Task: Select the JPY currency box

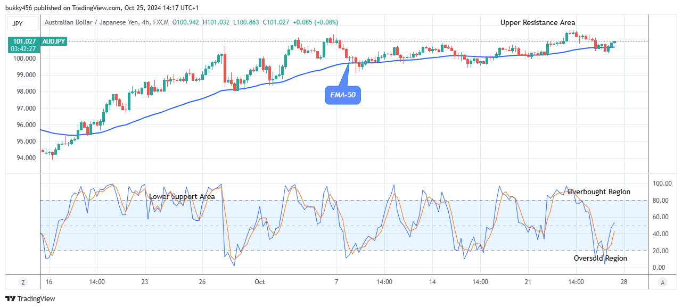Action: (x=23, y=23)
